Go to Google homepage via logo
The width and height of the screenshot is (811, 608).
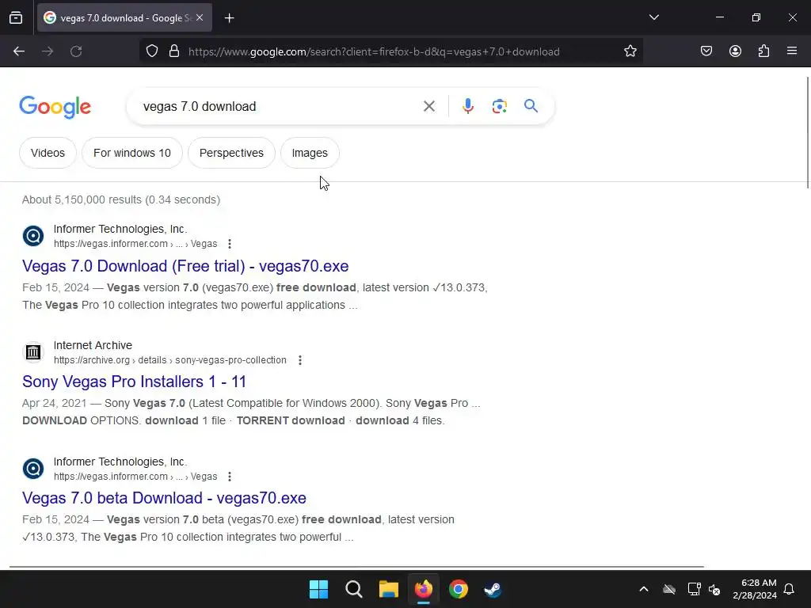(55, 107)
